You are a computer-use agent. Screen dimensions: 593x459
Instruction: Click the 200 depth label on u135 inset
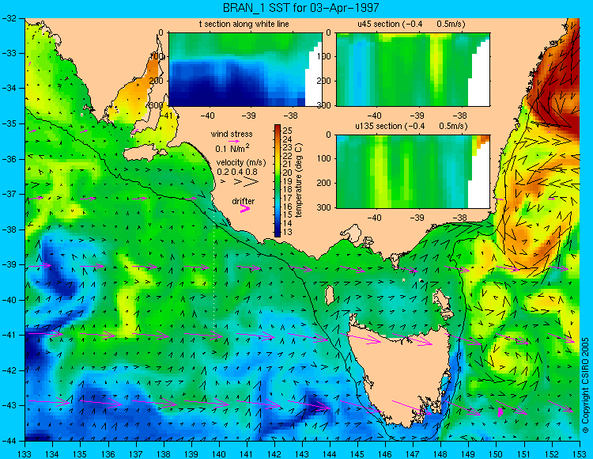(x=325, y=183)
